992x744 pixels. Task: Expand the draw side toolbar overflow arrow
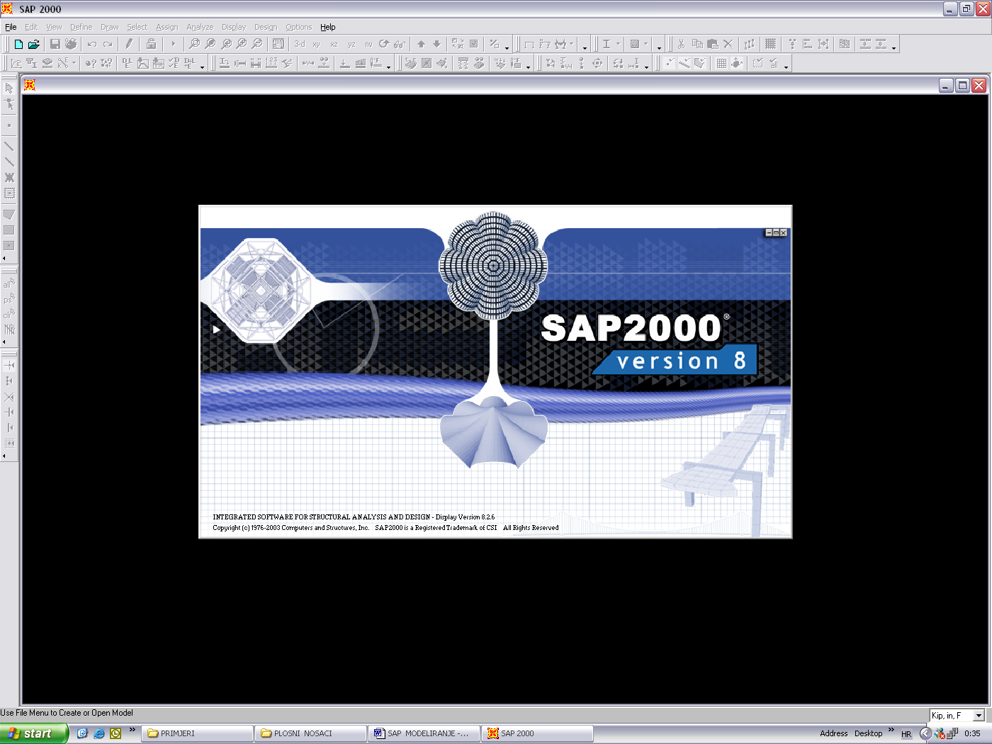(4, 258)
